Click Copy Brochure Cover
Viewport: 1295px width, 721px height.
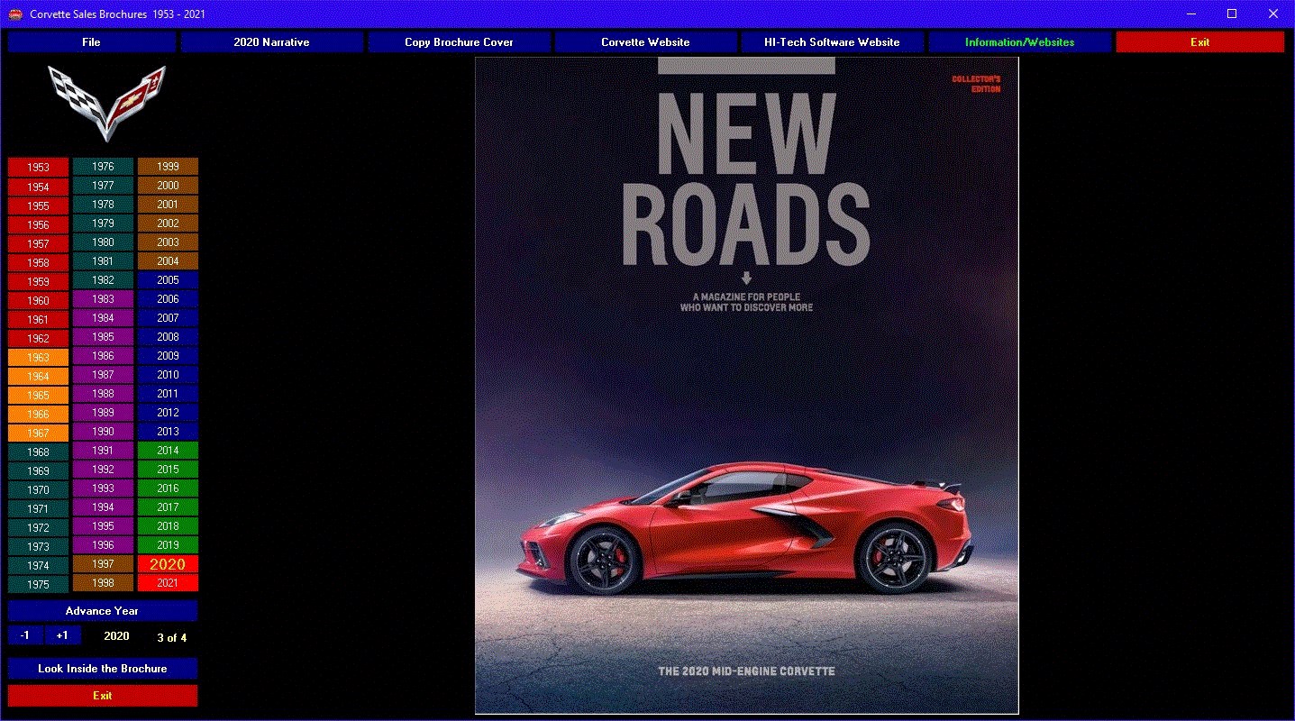click(459, 42)
